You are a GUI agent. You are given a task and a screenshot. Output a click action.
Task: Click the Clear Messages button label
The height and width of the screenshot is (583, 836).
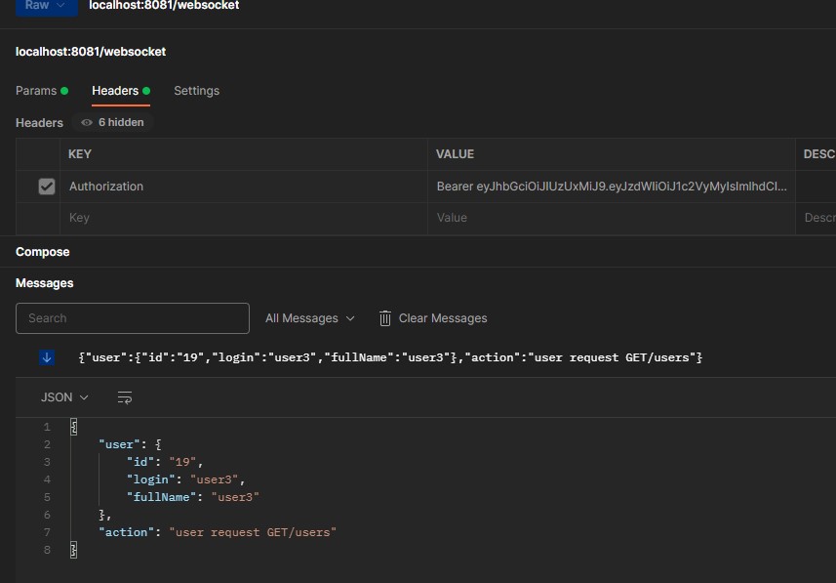coord(443,318)
